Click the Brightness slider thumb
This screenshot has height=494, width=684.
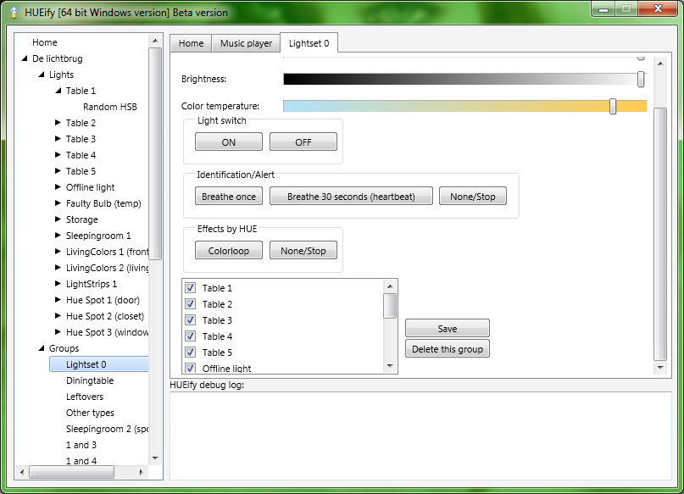641,80
